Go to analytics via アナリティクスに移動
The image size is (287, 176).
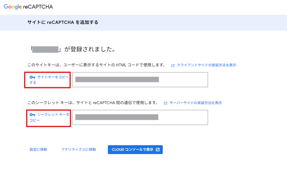78,150
